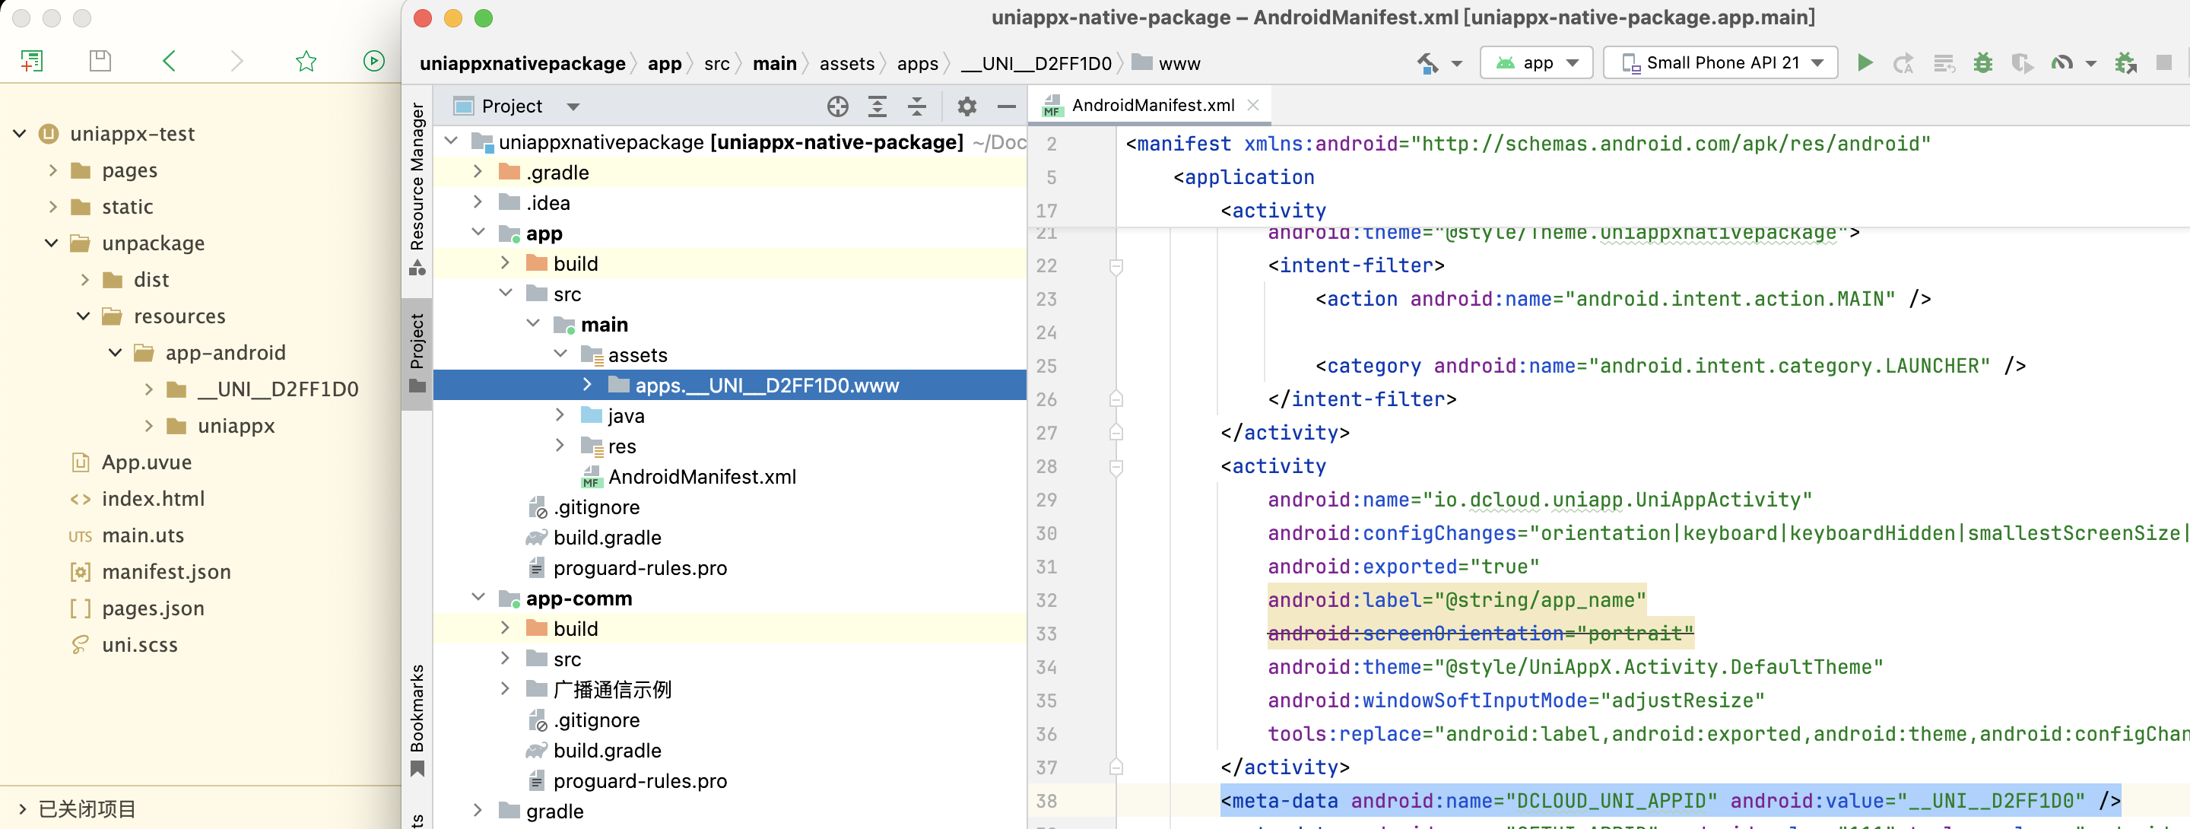Click the meta-data DCLOUD_UNI_APPID line 38
2190x829 pixels.
[1670, 801]
